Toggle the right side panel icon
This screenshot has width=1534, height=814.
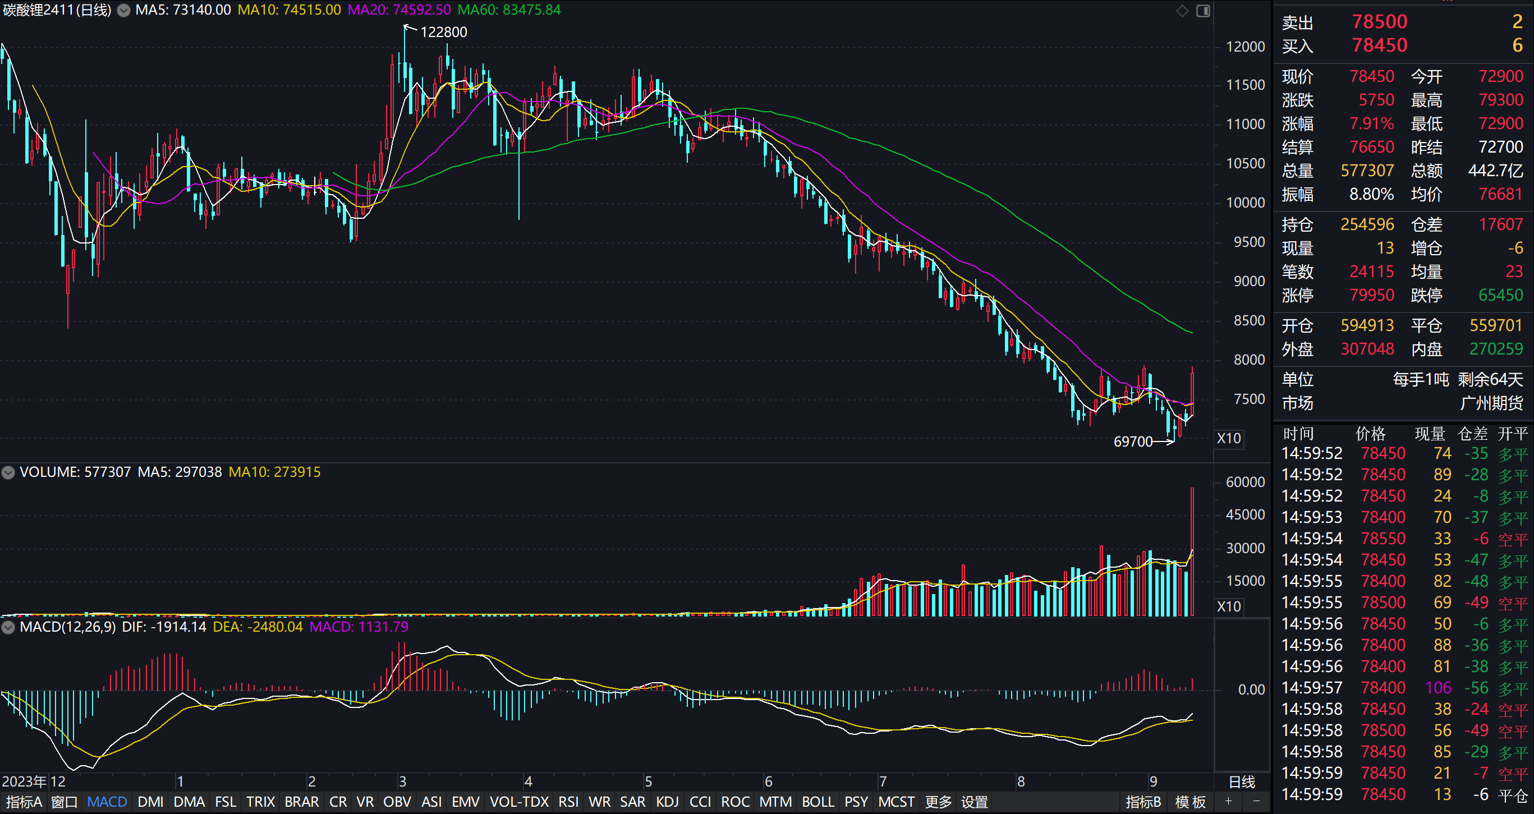[x=1203, y=11]
